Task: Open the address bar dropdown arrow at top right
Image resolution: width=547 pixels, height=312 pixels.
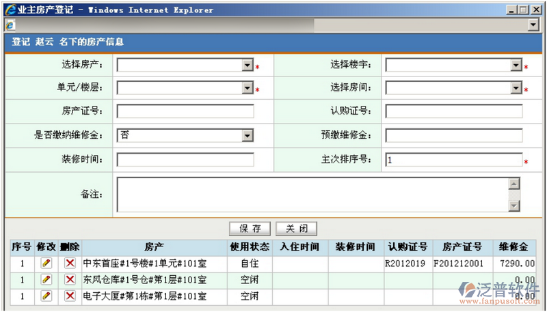Action: pos(534,25)
